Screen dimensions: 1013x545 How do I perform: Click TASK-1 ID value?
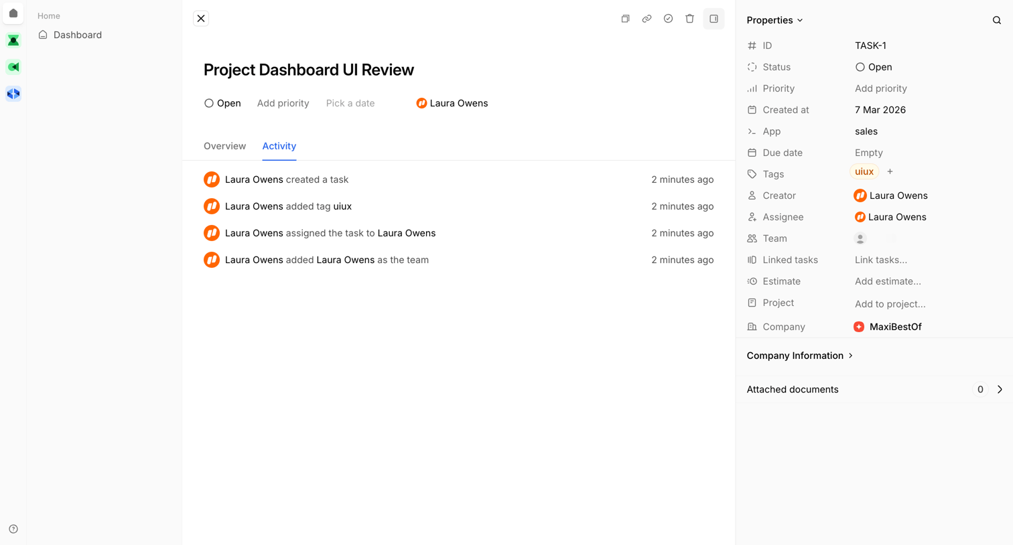point(870,46)
